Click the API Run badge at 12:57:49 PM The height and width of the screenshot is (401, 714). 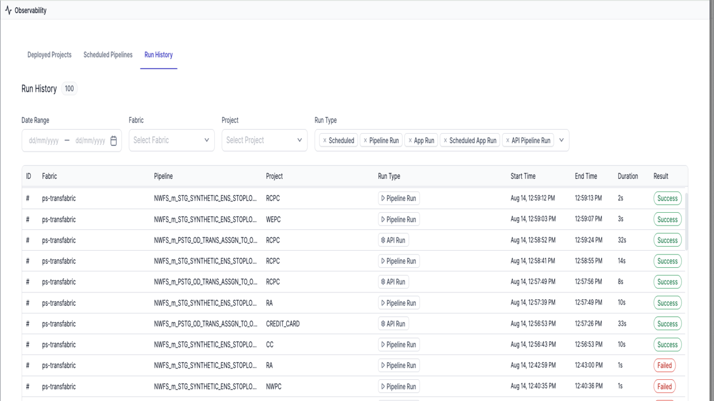(x=393, y=282)
